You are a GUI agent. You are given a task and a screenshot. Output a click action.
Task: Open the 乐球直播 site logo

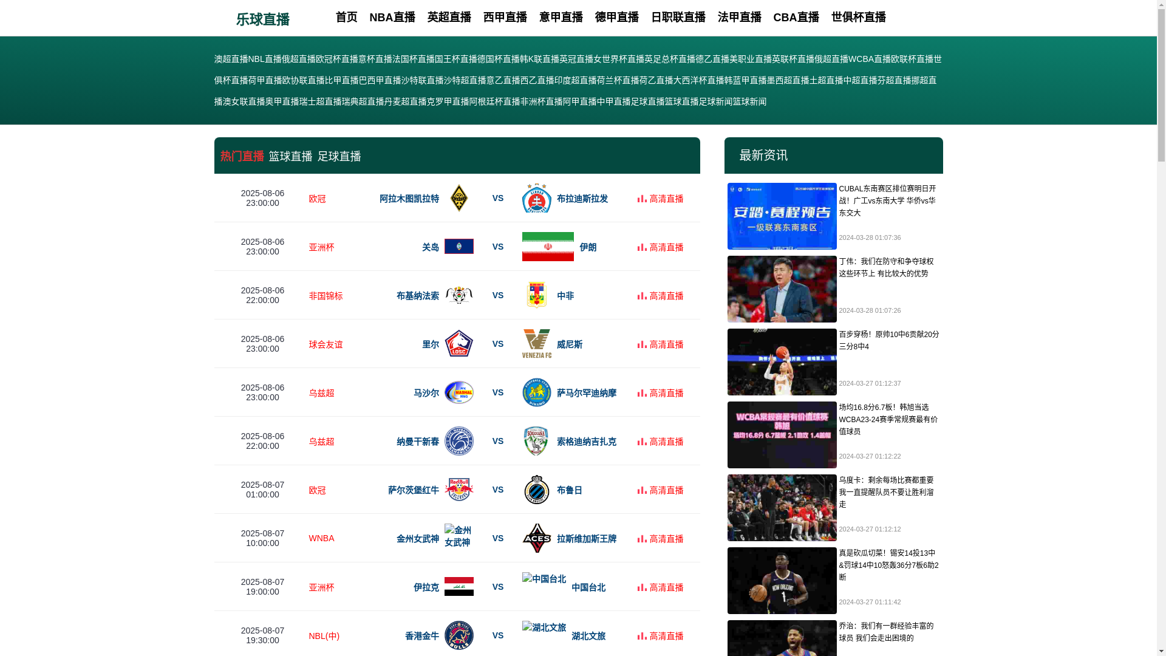point(262,19)
